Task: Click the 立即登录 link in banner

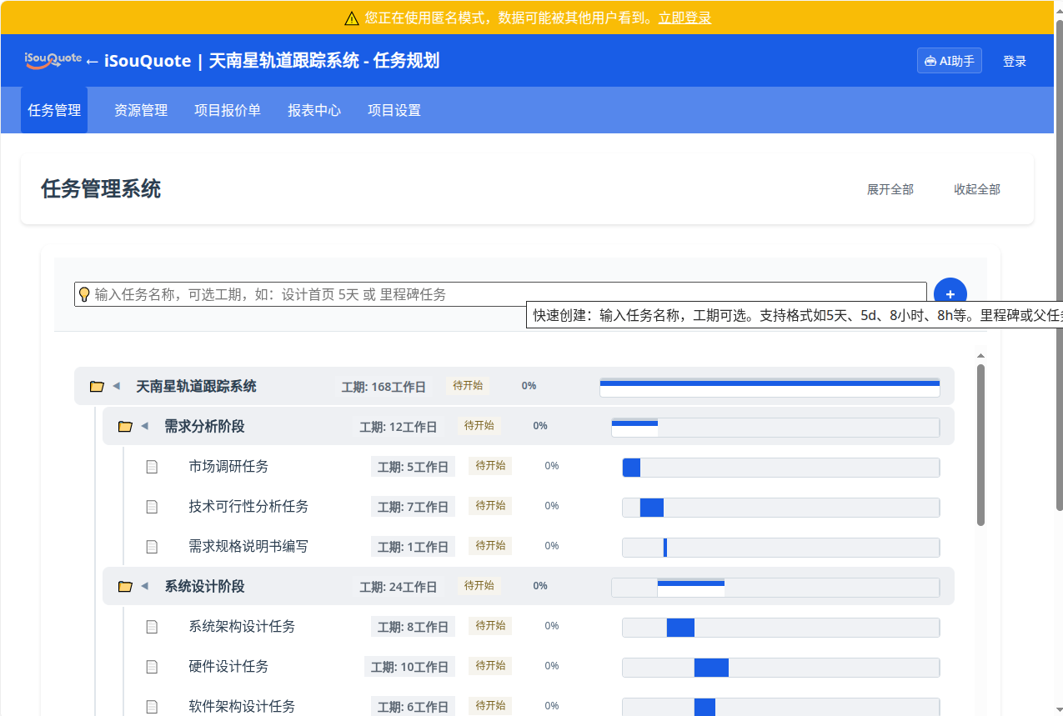Action: [x=684, y=18]
